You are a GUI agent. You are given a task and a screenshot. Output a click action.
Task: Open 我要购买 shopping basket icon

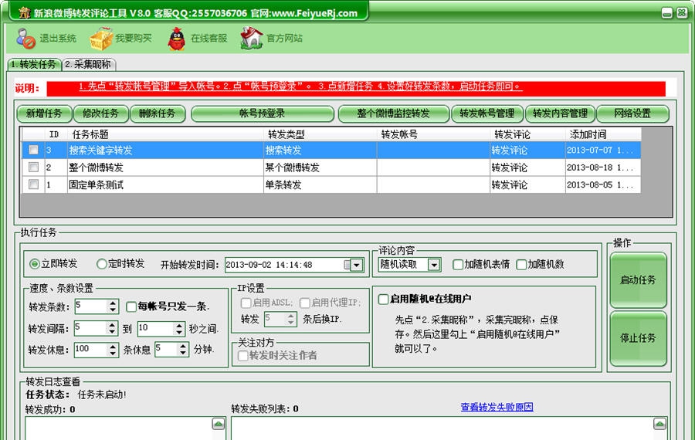[x=101, y=39]
